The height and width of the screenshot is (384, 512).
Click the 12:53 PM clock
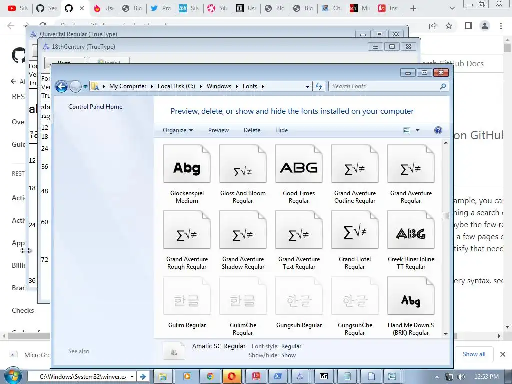coord(486,377)
